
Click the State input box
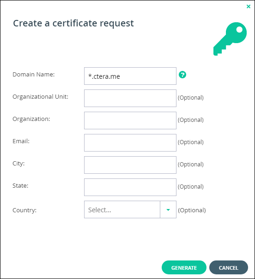point(130,187)
